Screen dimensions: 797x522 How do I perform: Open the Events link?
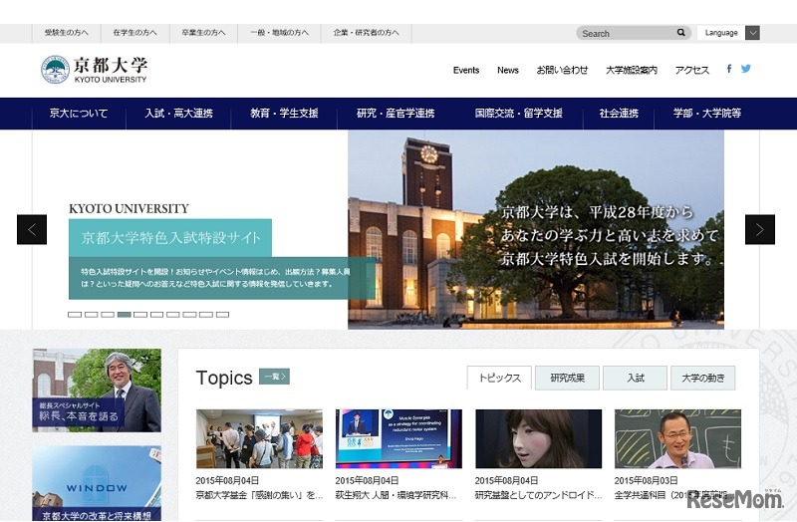[x=466, y=70]
